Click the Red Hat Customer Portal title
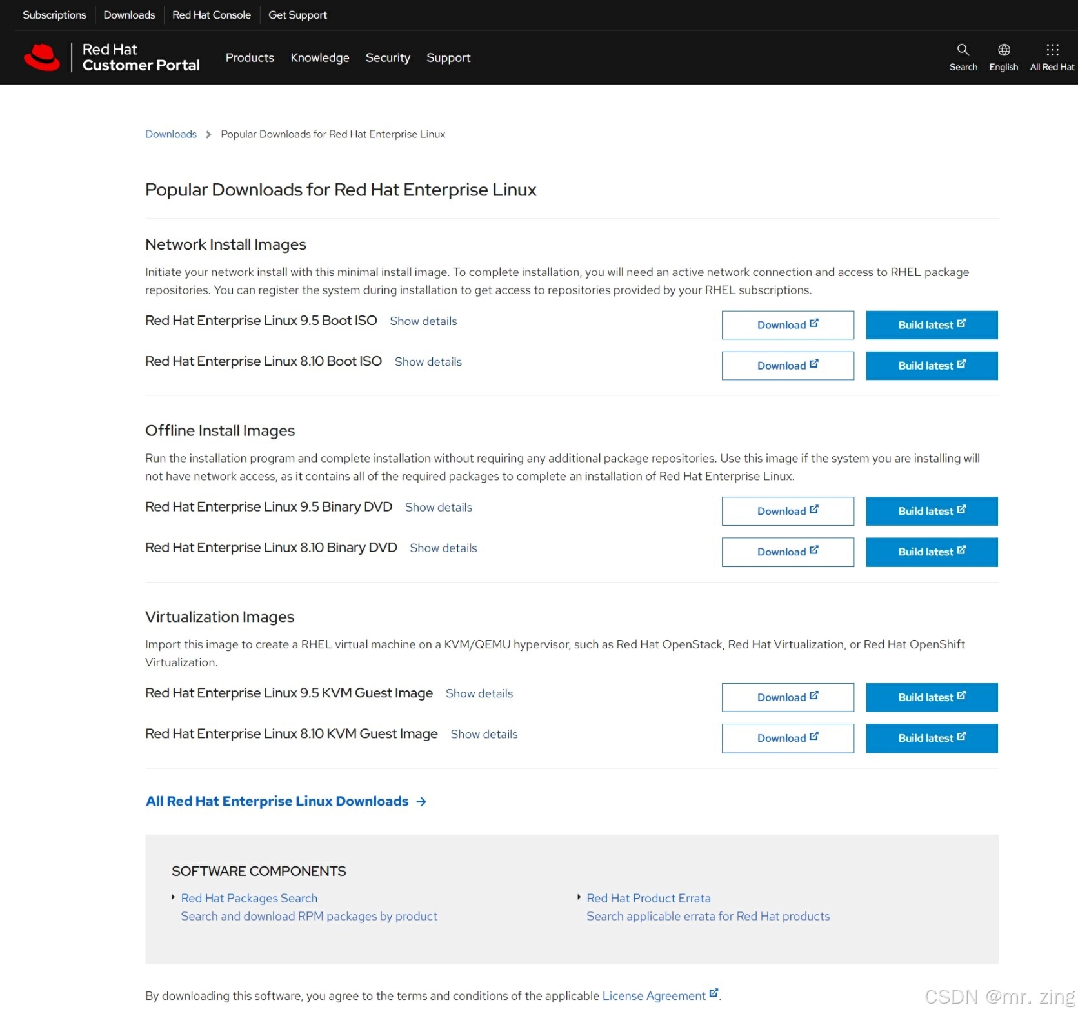This screenshot has height=1016, width=1078. (141, 57)
